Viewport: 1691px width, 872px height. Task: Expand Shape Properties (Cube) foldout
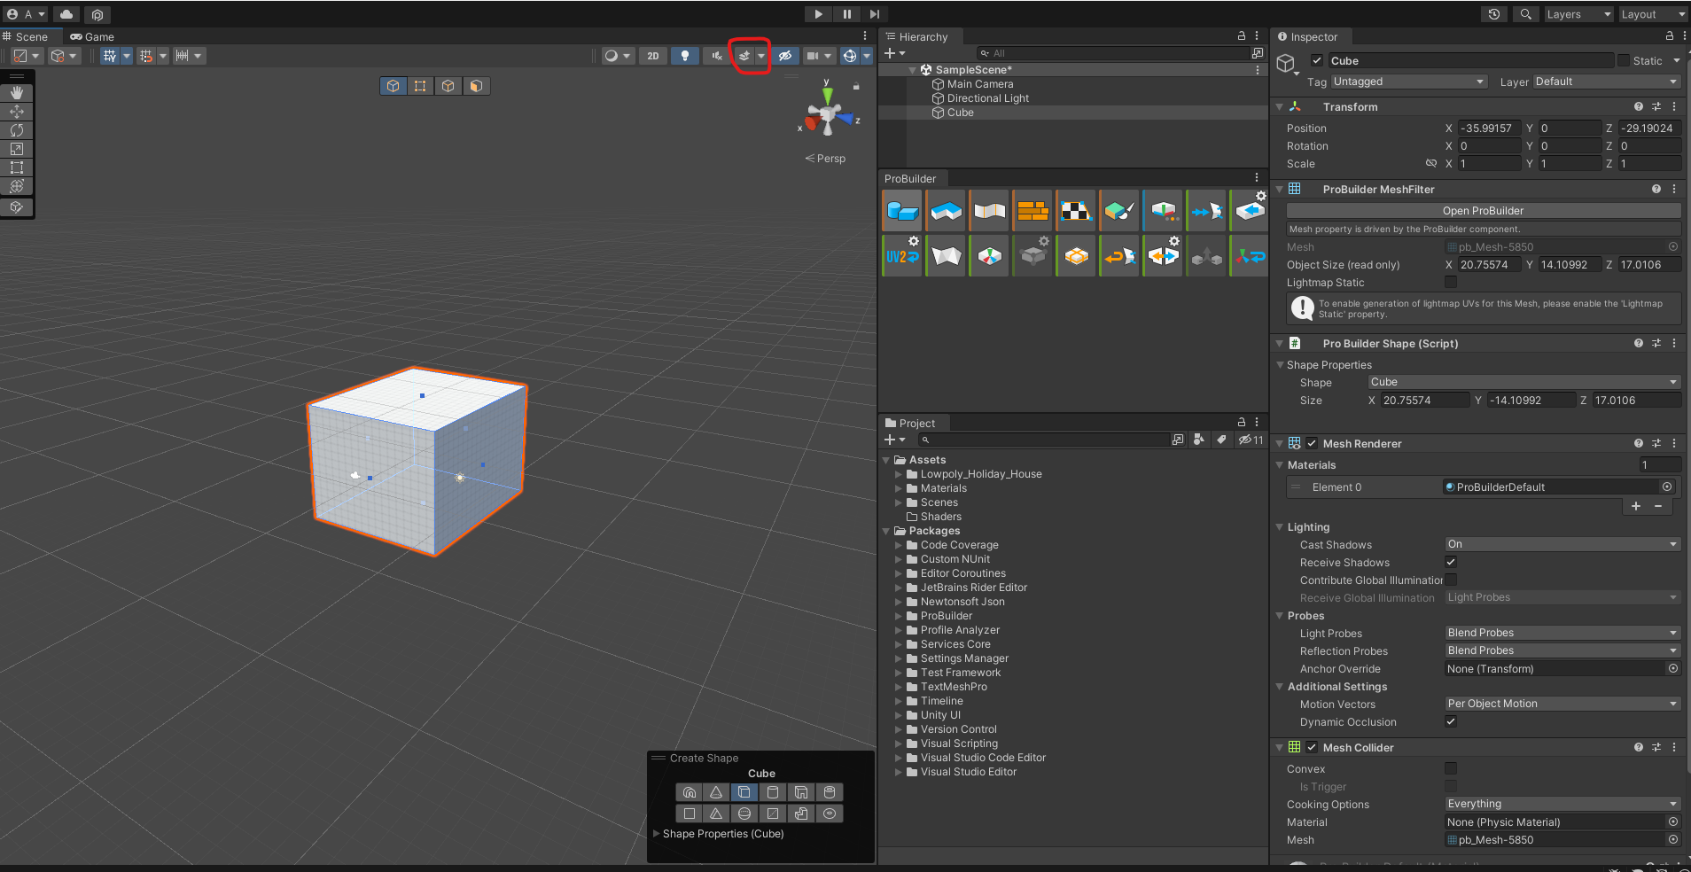point(657,834)
